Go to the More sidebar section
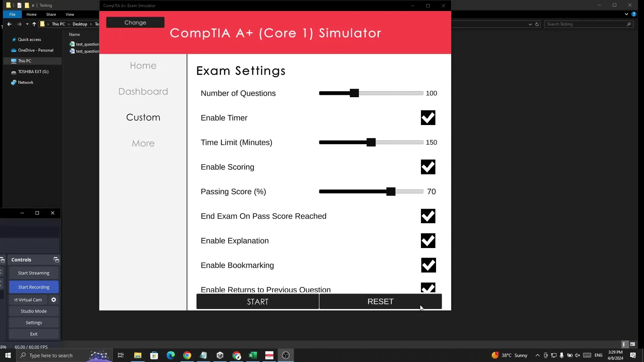The width and height of the screenshot is (644, 362). [143, 143]
